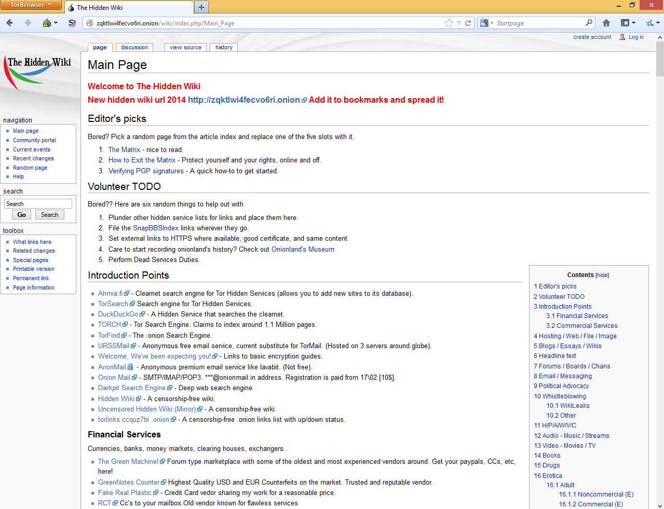The width and height of the screenshot is (664, 509).
Task: Go to the browser home page icon
Action: [606, 23]
